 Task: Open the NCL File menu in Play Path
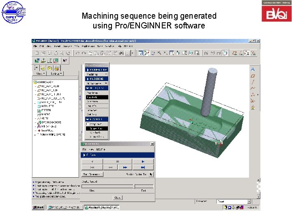click(101, 149)
